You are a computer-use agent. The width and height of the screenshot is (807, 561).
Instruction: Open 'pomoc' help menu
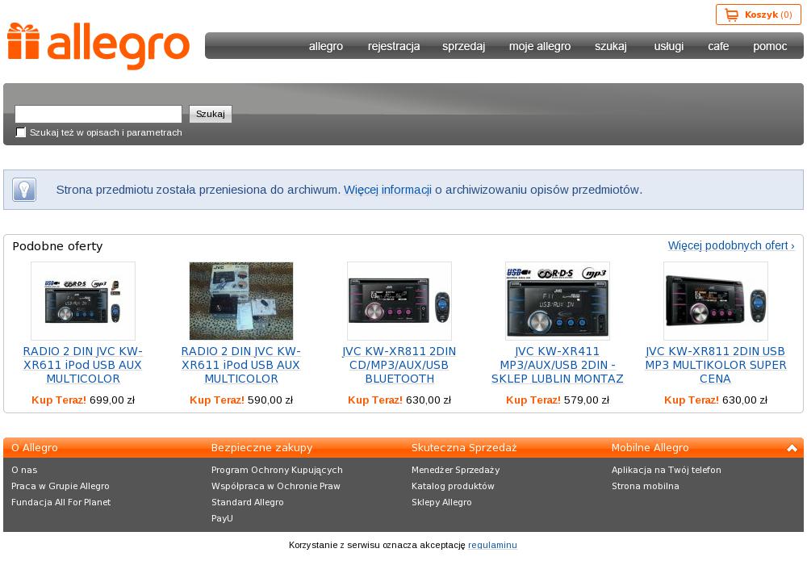(770, 46)
